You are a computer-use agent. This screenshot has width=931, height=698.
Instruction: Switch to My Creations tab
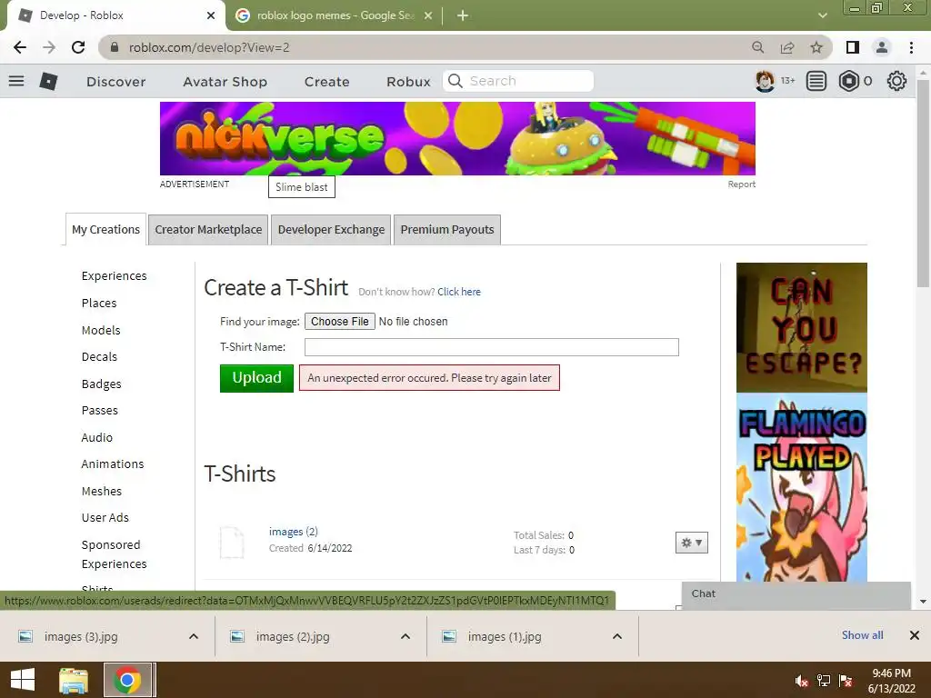pyautogui.click(x=105, y=229)
